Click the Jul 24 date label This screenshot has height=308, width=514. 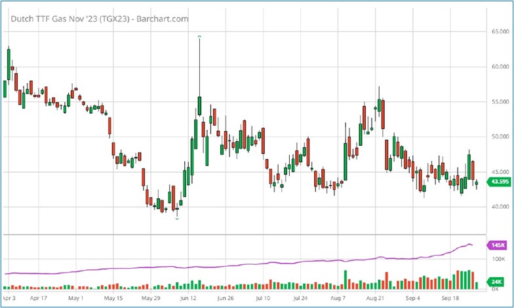pyautogui.click(x=300, y=298)
